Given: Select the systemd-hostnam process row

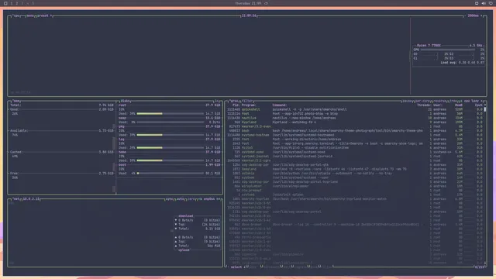Looking at the screenshot, I should (355, 135).
